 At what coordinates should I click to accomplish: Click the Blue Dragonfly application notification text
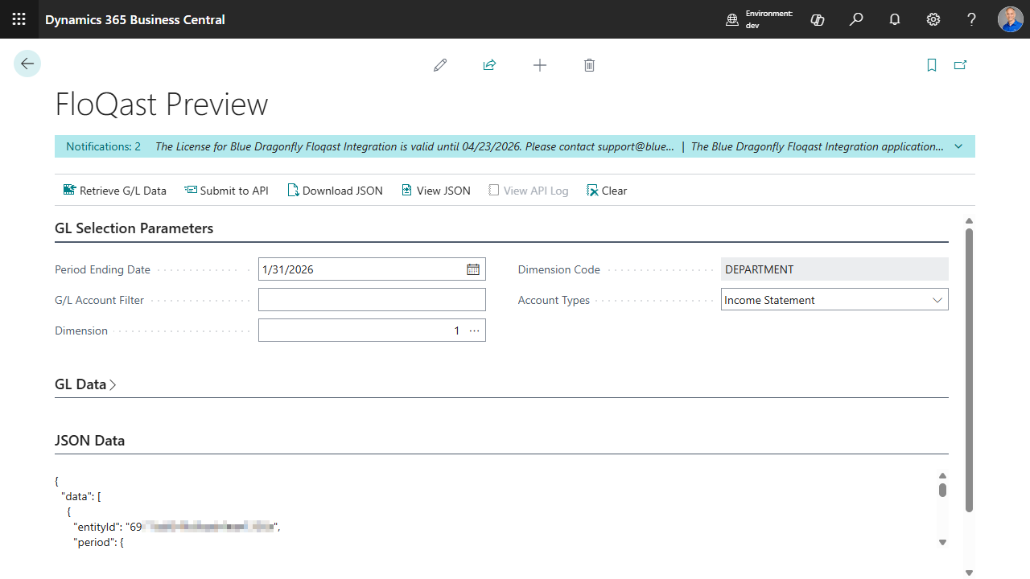pyautogui.click(x=817, y=146)
